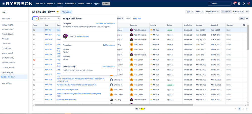Open the Apps dropdown in top navigation
The height and width of the screenshot is (114, 252).
(x=97, y=4)
